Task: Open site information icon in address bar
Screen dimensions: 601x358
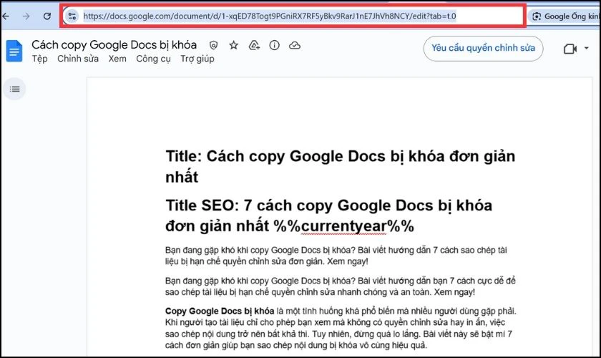Action: 72,16
